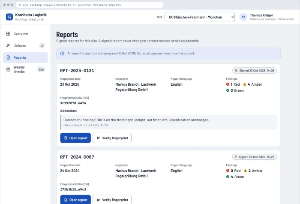
Task: Click fingerprint f73b3b15…a9c3
Action: tap(73, 189)
